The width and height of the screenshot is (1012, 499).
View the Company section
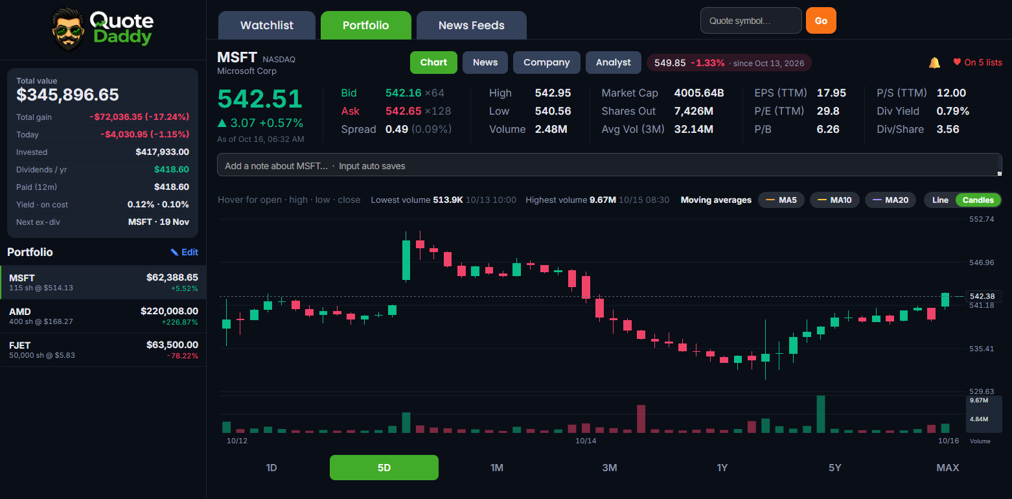[x=547, y=62]
